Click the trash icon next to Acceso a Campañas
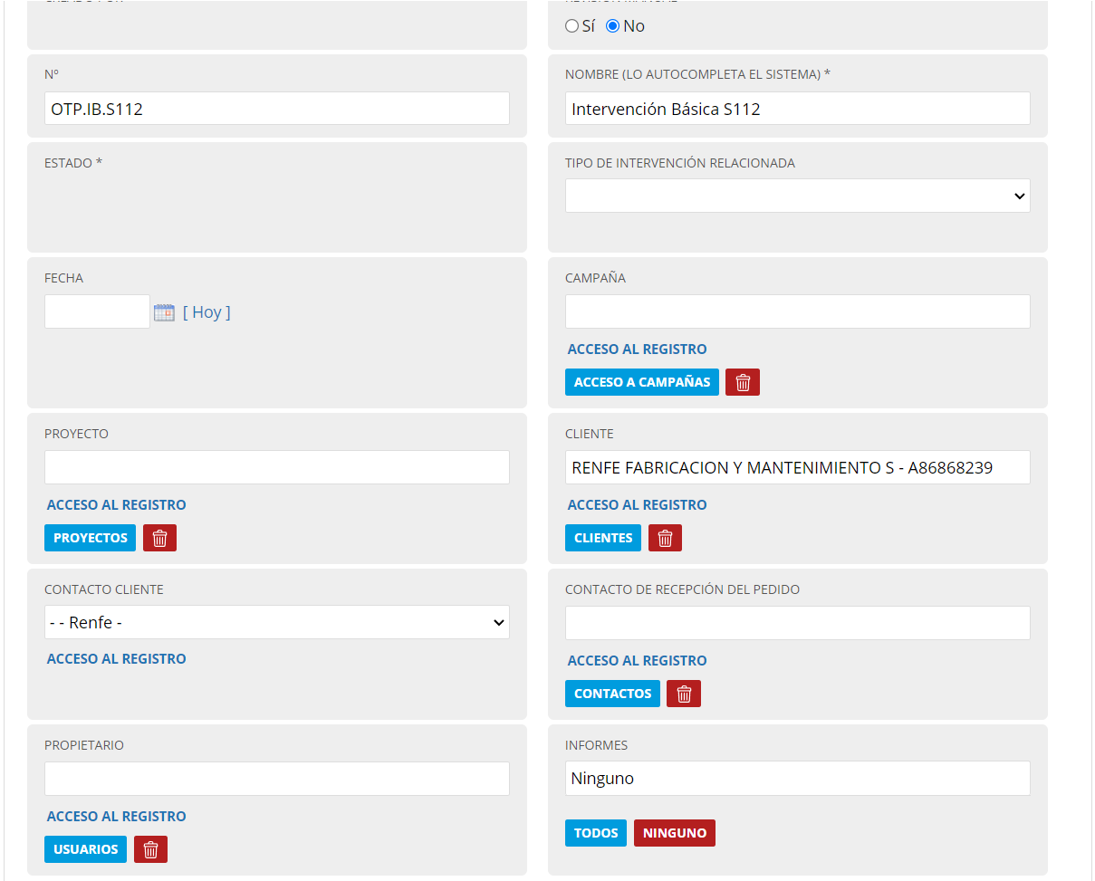The image size is (1095, 881). coord(743,382)
